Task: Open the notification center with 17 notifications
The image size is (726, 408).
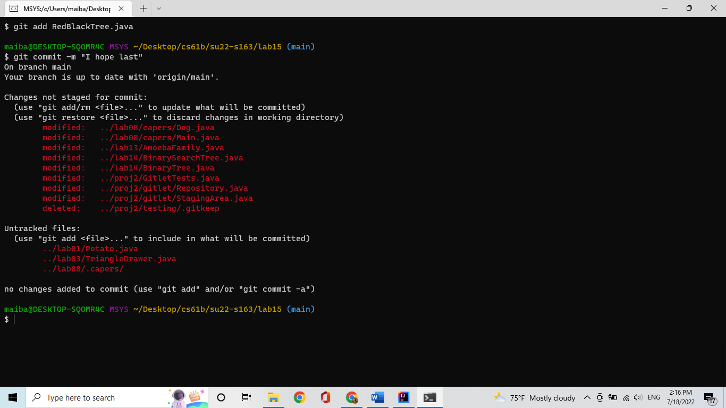Action: coord(710,397)
